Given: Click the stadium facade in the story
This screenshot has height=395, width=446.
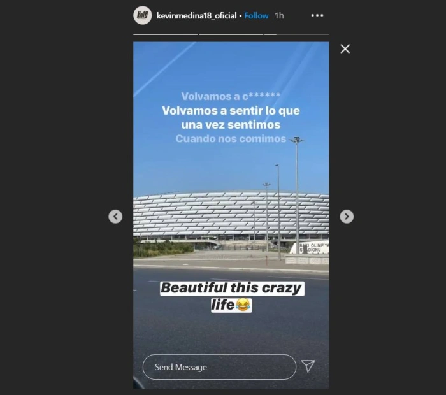Looking at the screenshot, I should pyautogui.click(x=231, y=214).
